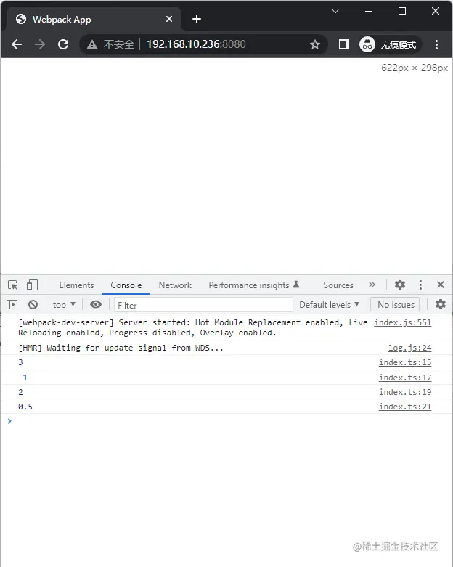Screen dimensions: 453x567
Task: Open the log.js:24 source link
Action: (x=410, y=348)
